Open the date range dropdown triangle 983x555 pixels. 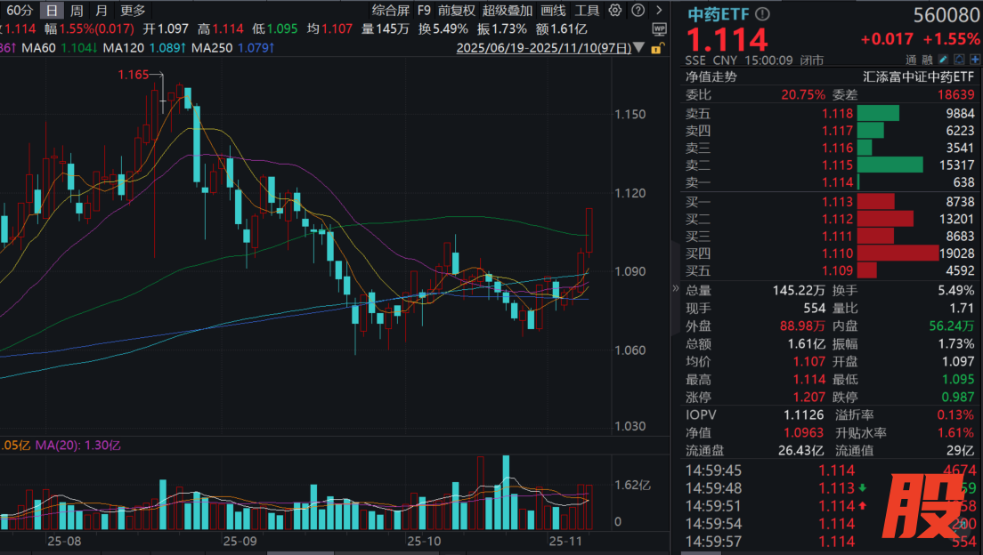640,48
